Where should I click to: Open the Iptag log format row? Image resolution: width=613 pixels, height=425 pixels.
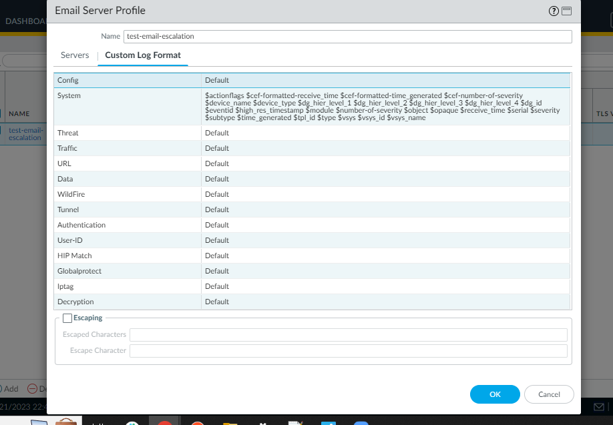(x=312, y=286)
